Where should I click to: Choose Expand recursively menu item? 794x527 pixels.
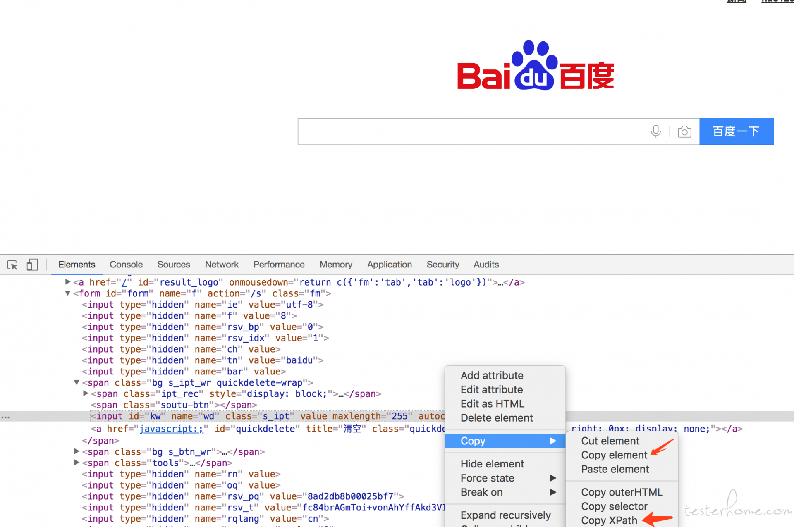[x=506, y=515]
